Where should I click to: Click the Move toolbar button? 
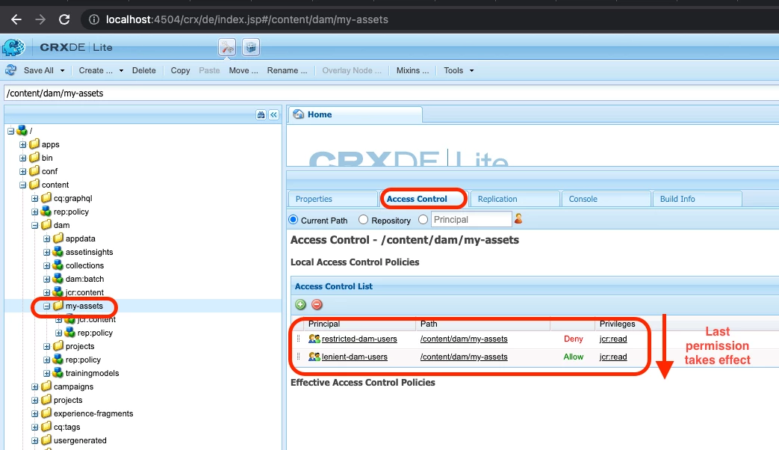243,70
